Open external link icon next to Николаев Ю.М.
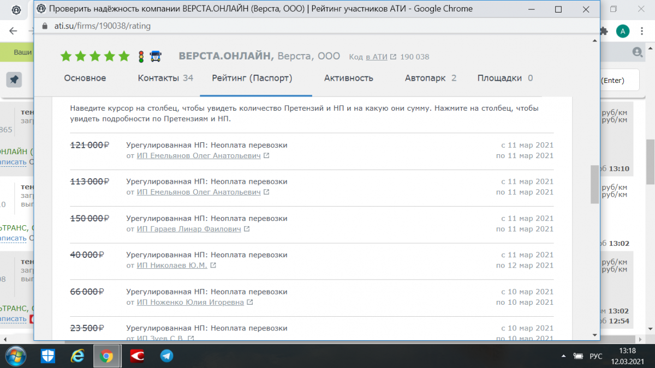 pos(213,266)
